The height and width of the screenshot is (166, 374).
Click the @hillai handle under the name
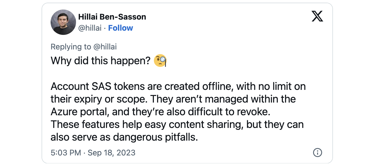pos(90,28)
